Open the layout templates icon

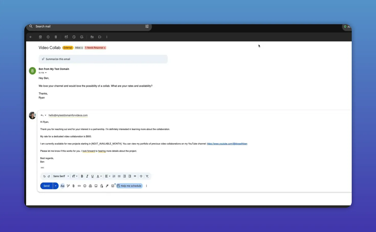113,186
